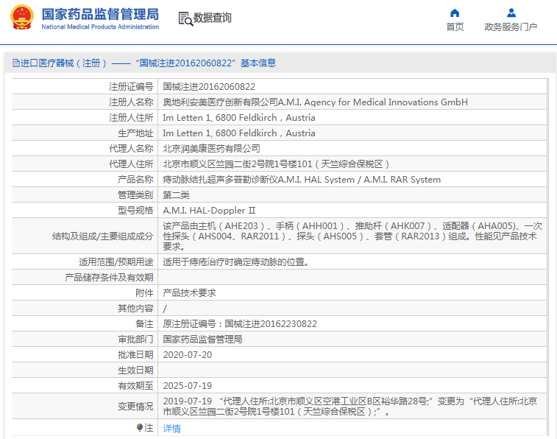The width and height of the screenshot is (557, 439).
Task: Select expiry date 2025-07-19
Action: coord(187,386)
